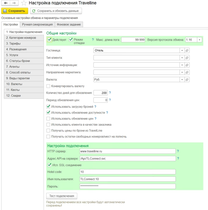Viewport: 208px width, 210px height.
Task: Enable Использовать клиента в качестве заказчика
Action: coord(48,125)
